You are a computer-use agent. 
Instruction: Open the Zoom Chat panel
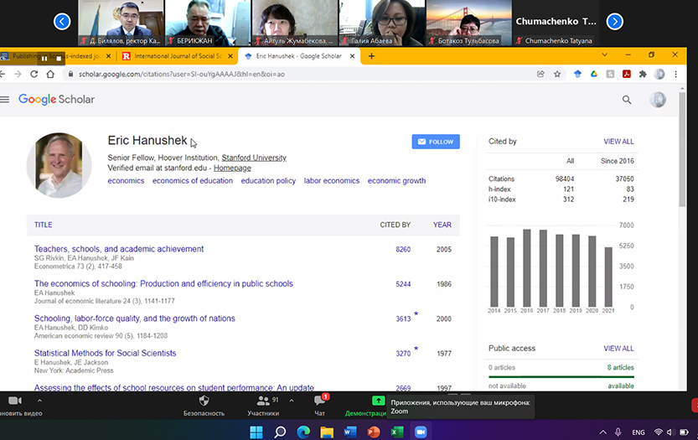pos(319,401)
